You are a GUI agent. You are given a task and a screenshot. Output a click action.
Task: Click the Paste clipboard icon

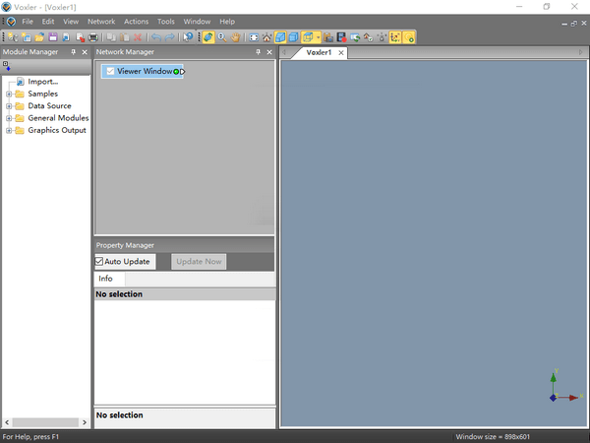125,37
